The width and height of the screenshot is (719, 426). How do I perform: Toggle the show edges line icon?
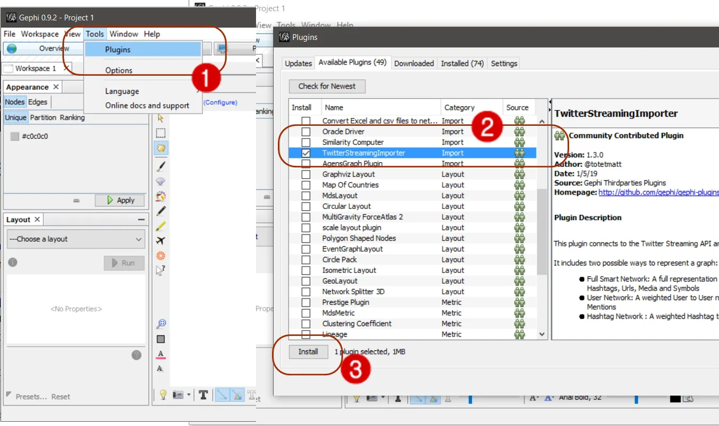(222, 395)
